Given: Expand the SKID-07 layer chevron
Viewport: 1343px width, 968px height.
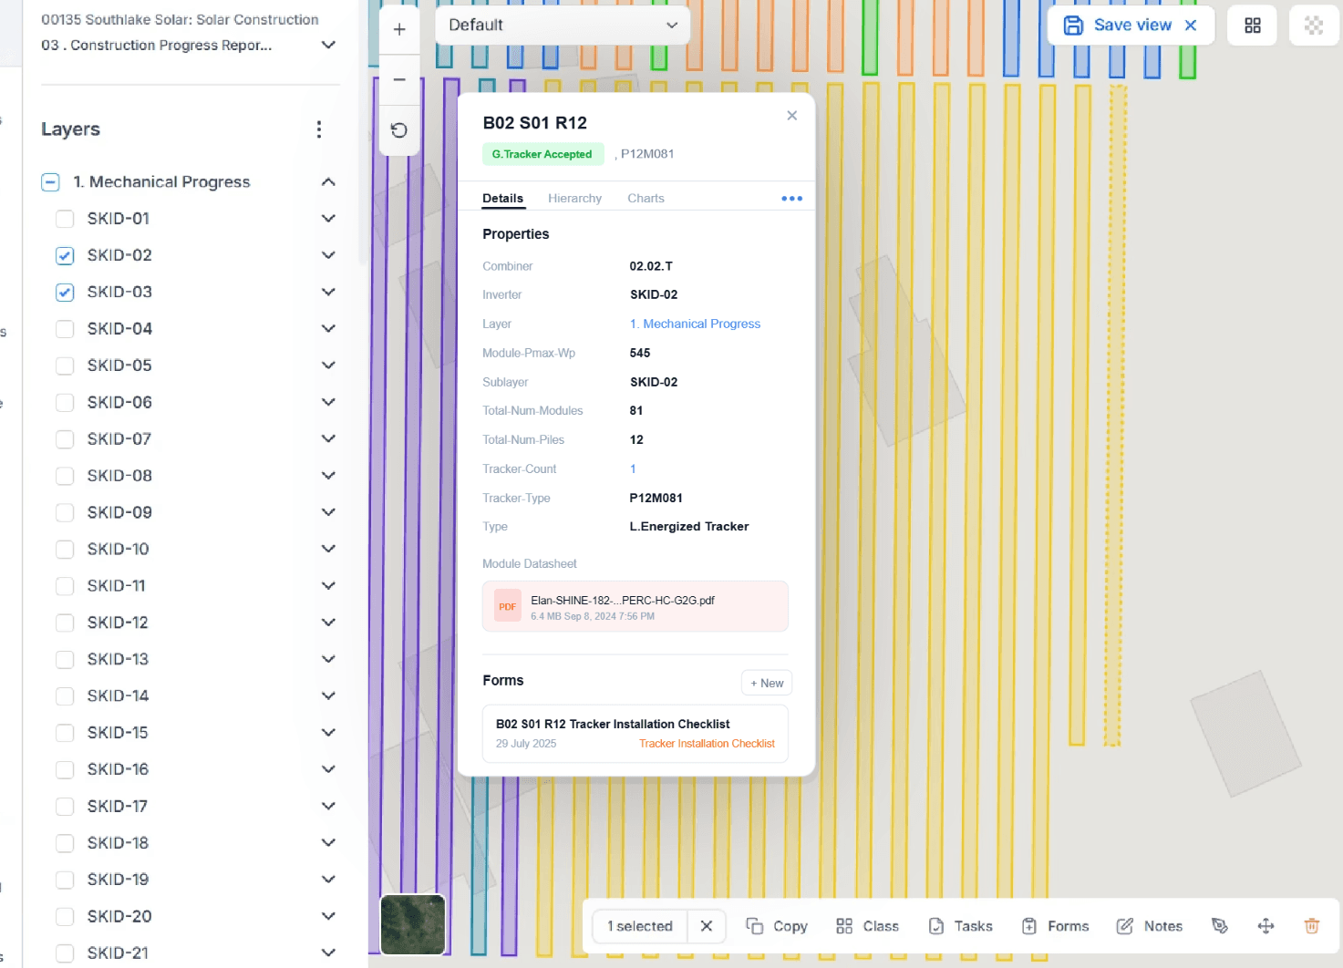Looking at the screenshot, I should point(329,438).
